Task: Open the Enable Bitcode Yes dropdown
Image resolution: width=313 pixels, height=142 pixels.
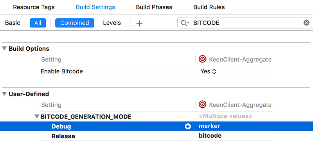Action: (208, 71)
